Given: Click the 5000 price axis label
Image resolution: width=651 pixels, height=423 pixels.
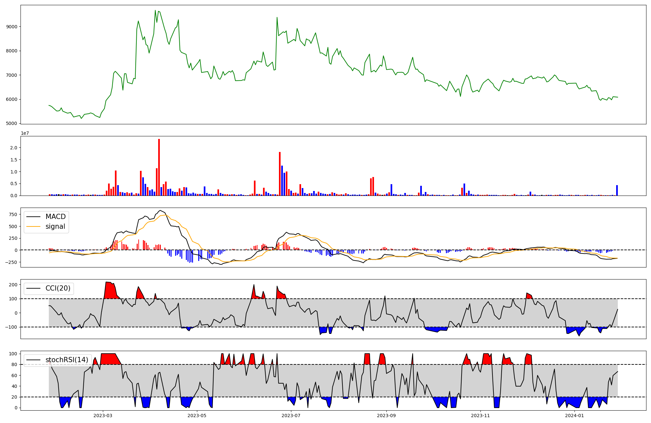Looking at the screenshot, I should pos(12,124).
